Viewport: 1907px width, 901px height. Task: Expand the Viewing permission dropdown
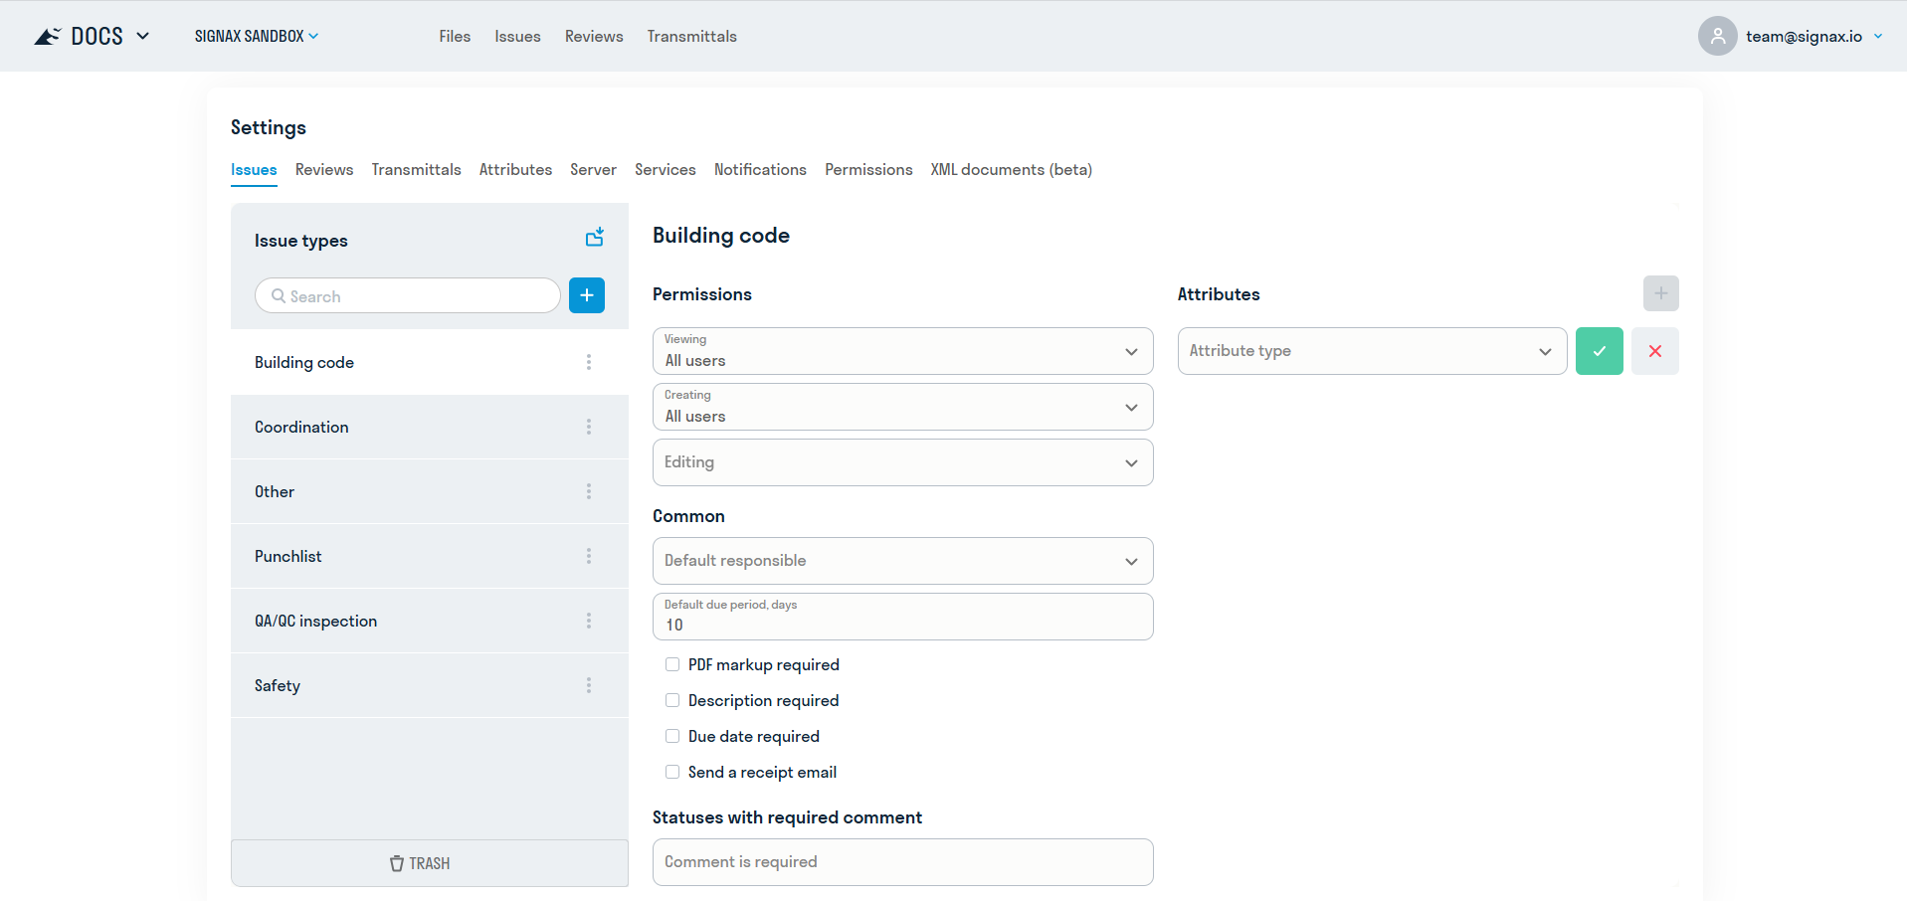click(903, 351)
